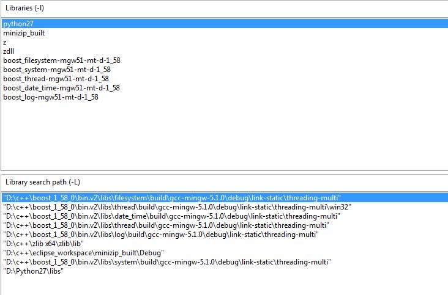Select the minizip_built library entry

(x=24, y=33)
